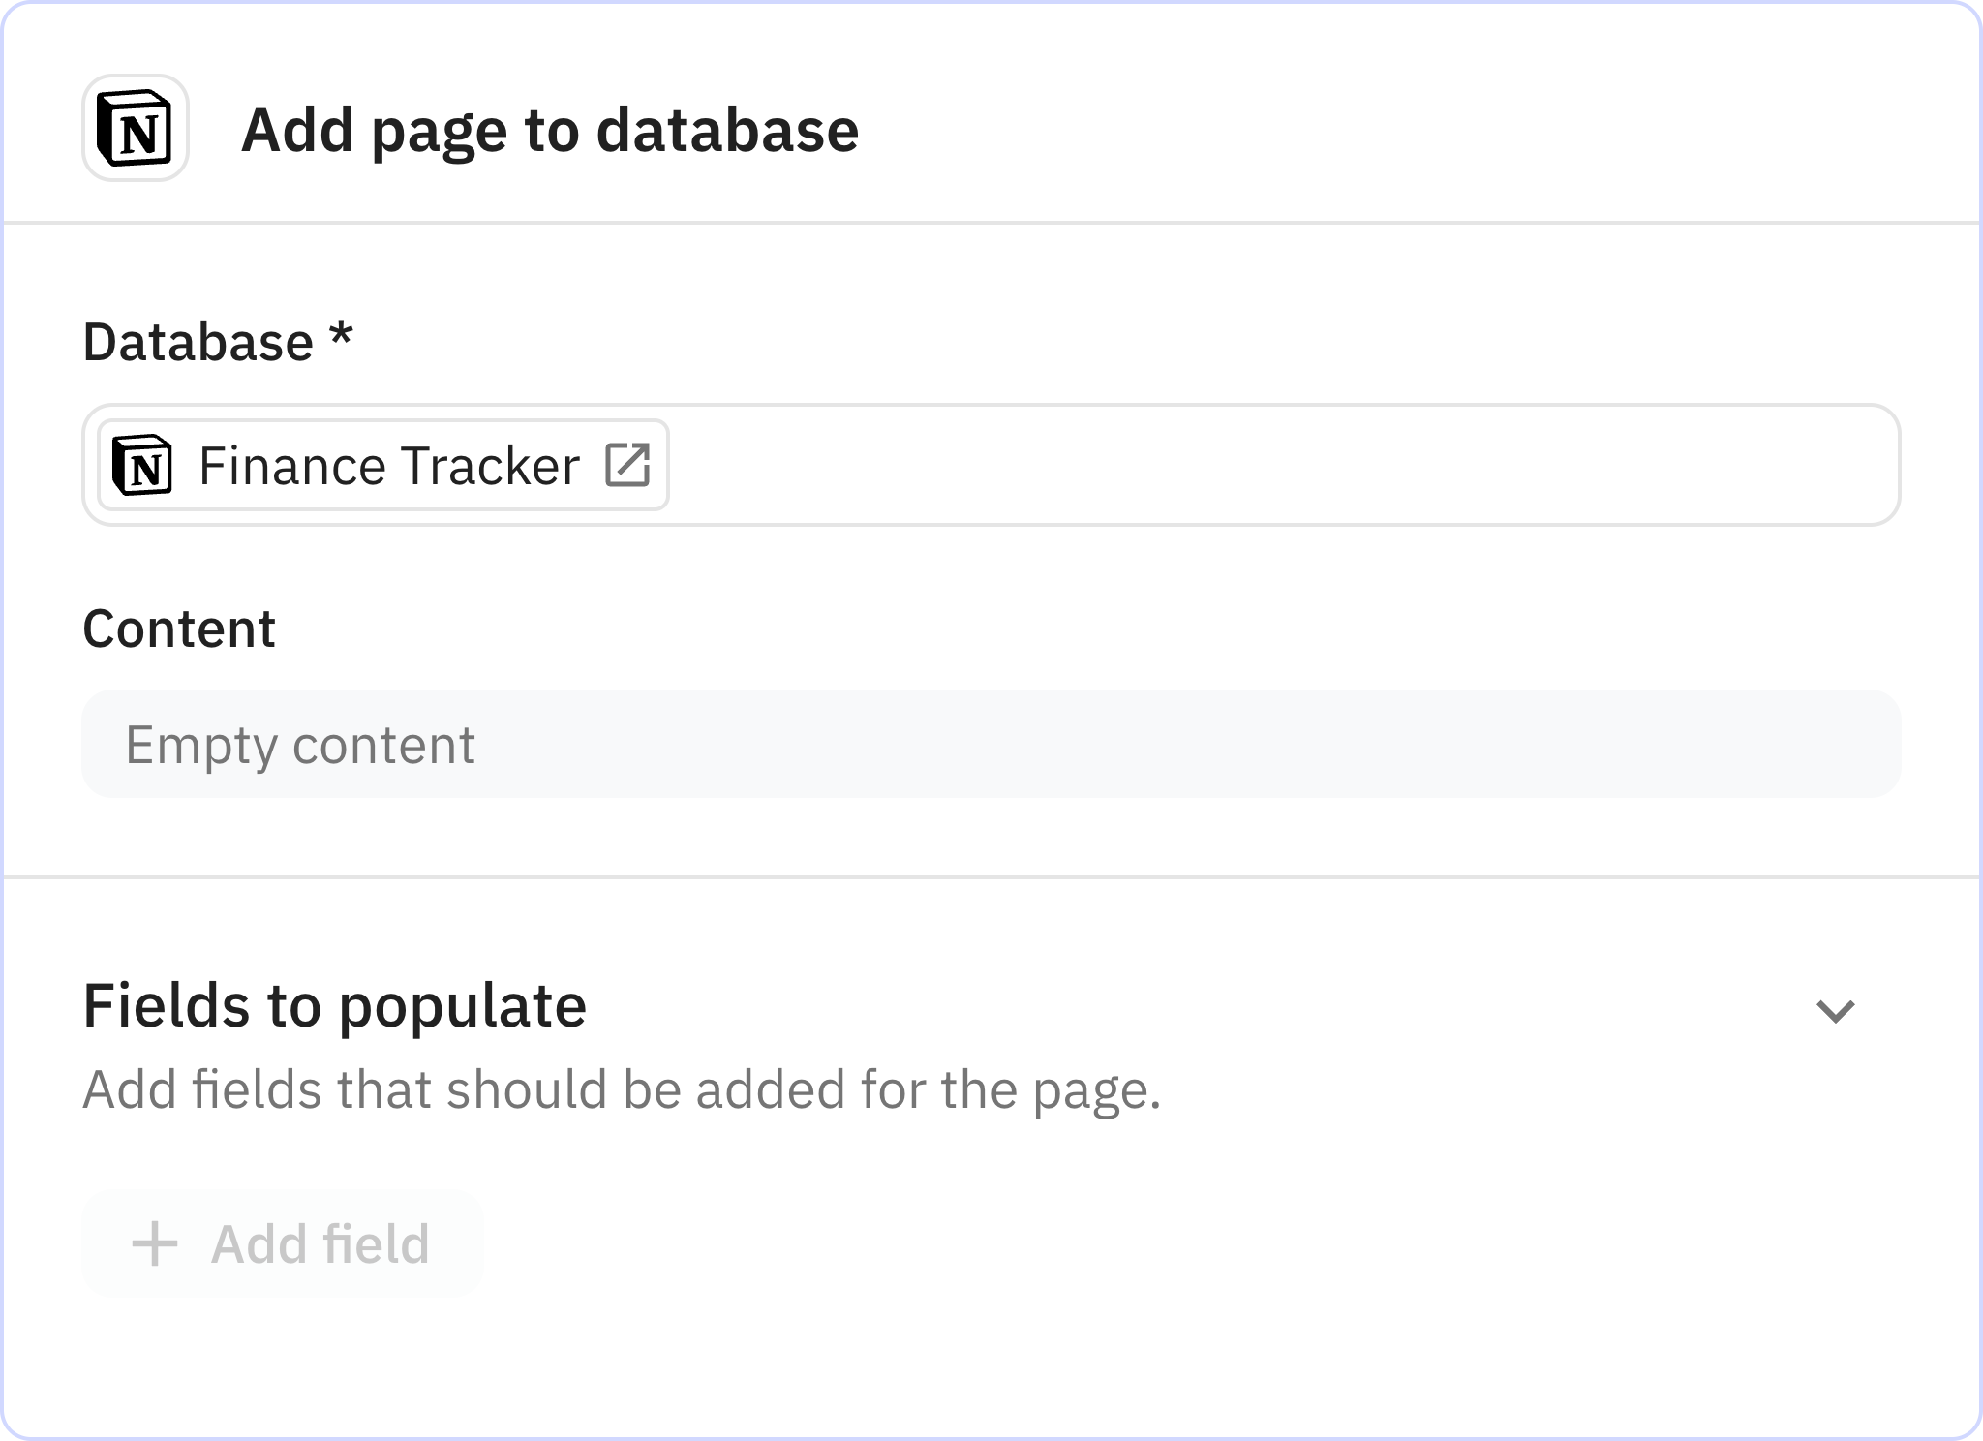Click the Finance Tracker chip to change database
Image resolution: width=1983 pixels, height=1441 pixels.
click(385, 466)
